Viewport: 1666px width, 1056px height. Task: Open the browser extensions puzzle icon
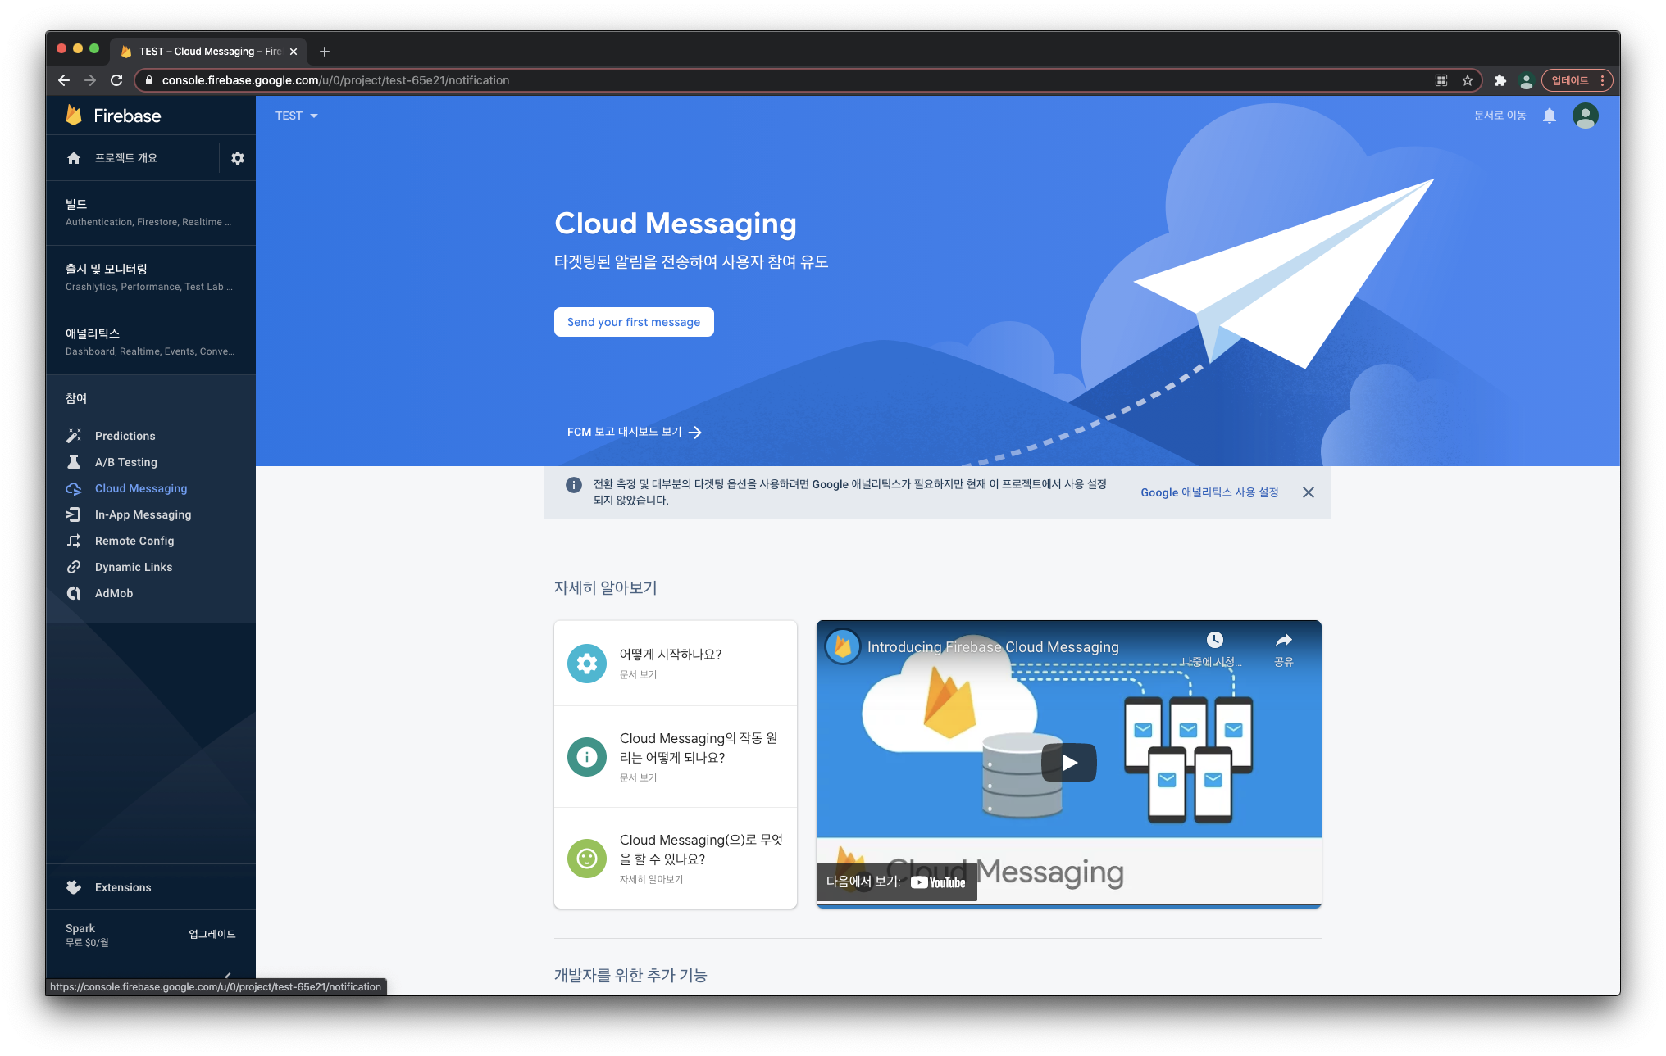point(1500,80)
